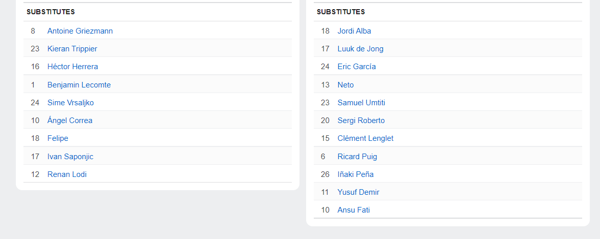Click the Luuk de Jong link
This screenshot has width=600, height=239.
point(360,49)
